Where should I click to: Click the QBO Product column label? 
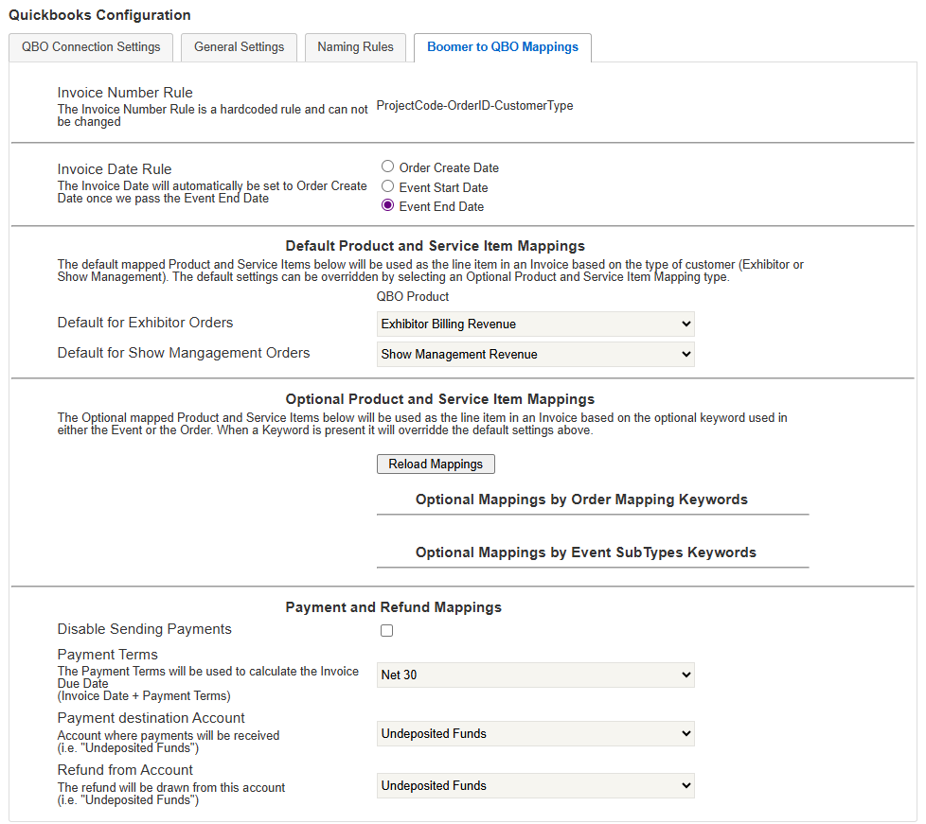click(x=413, y=297)
